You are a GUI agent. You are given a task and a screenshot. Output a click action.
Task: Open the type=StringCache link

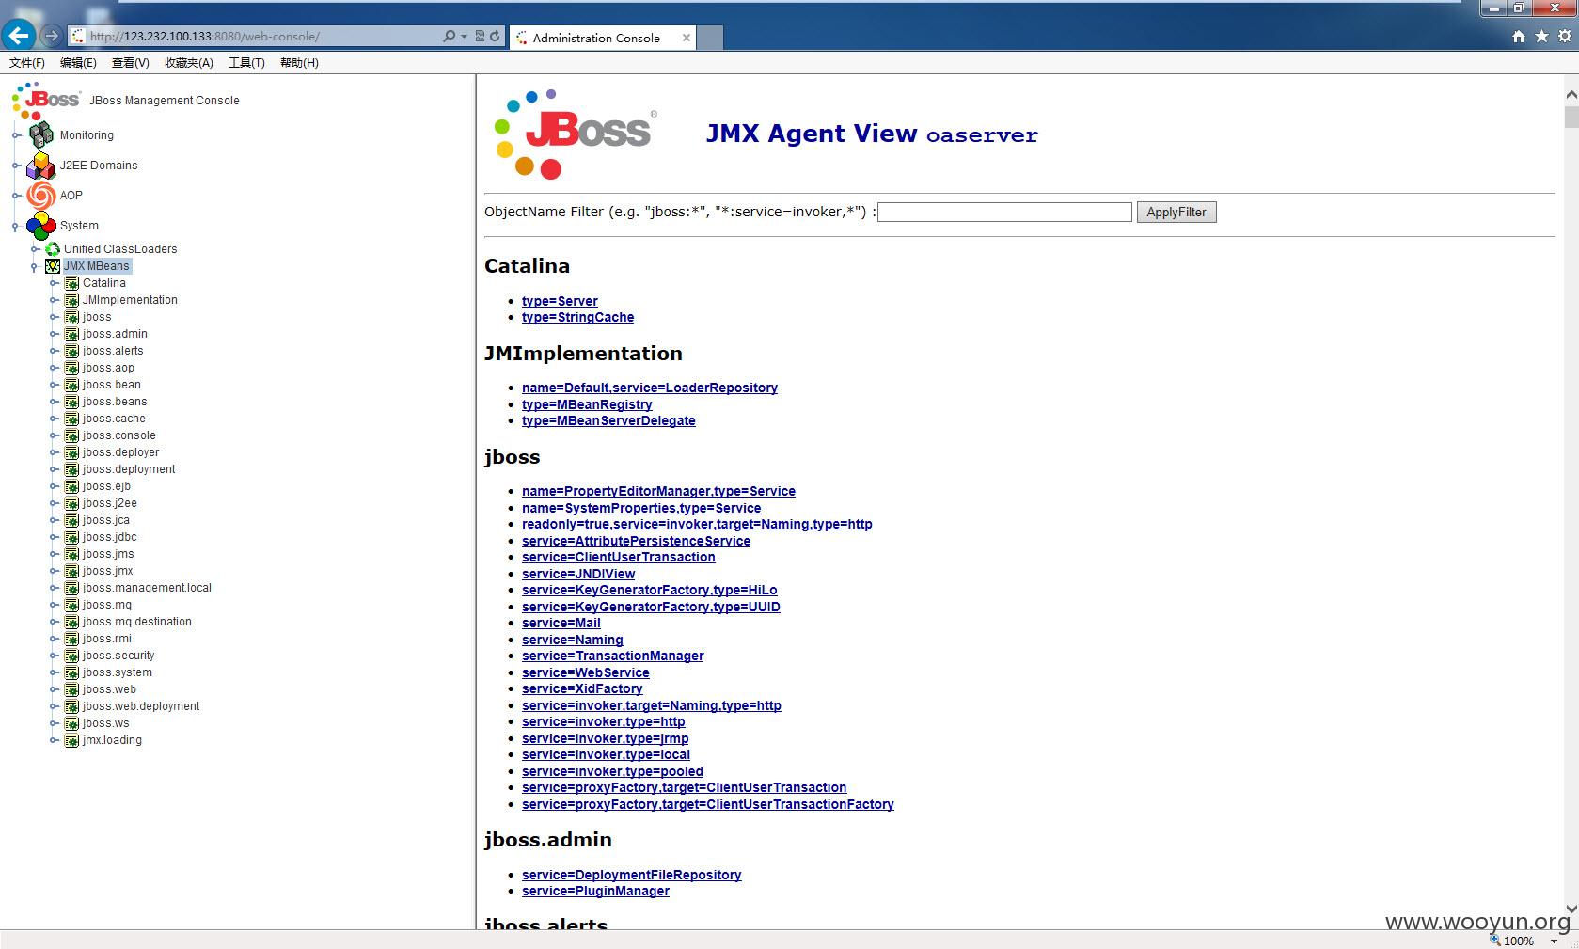click(577, 318)
